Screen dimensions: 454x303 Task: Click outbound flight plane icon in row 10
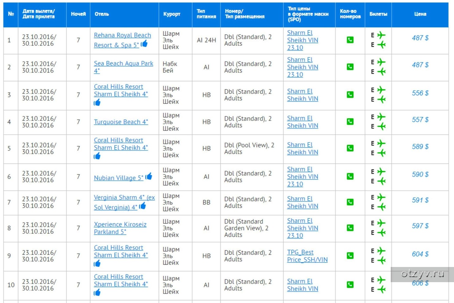(381, 280)
